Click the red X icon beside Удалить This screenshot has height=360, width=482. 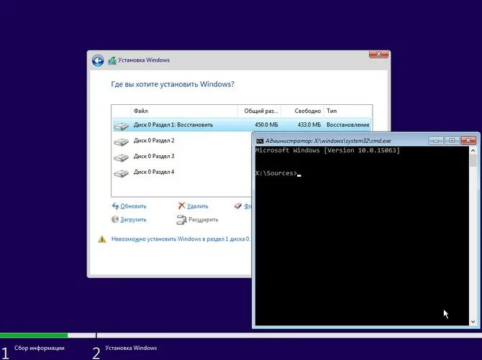pyautogui.click(x=182, y=206)
